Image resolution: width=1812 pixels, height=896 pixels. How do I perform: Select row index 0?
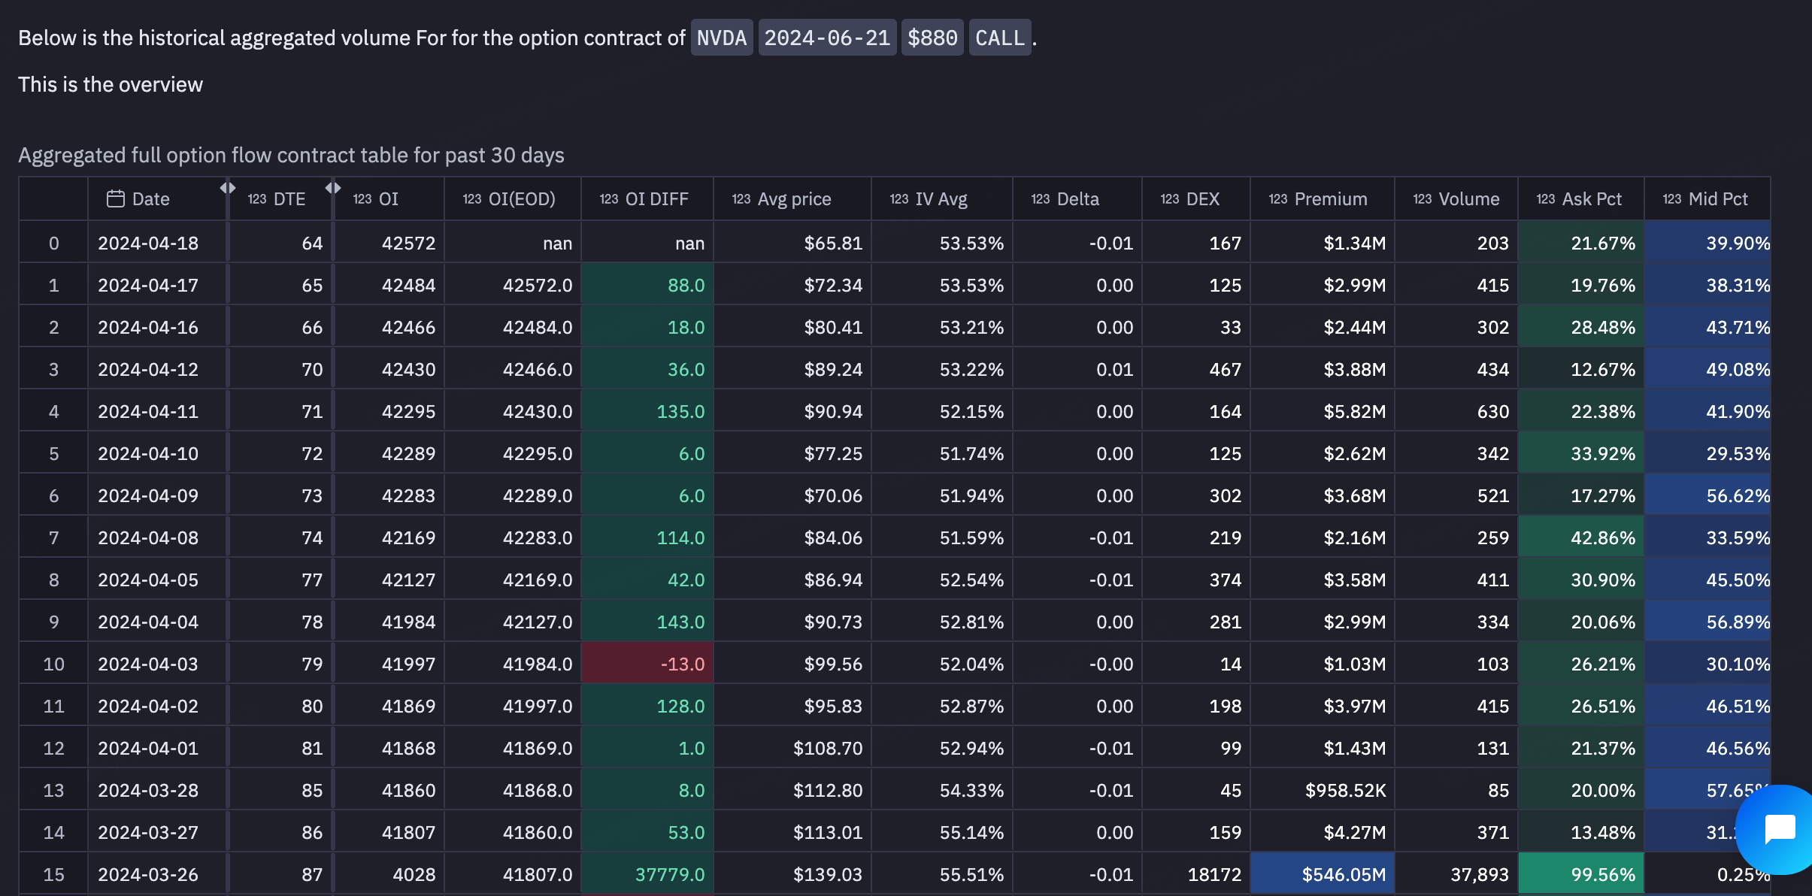[53, 243]
